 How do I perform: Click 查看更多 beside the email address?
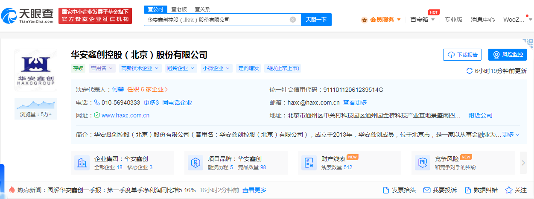(x=355, y=102)
